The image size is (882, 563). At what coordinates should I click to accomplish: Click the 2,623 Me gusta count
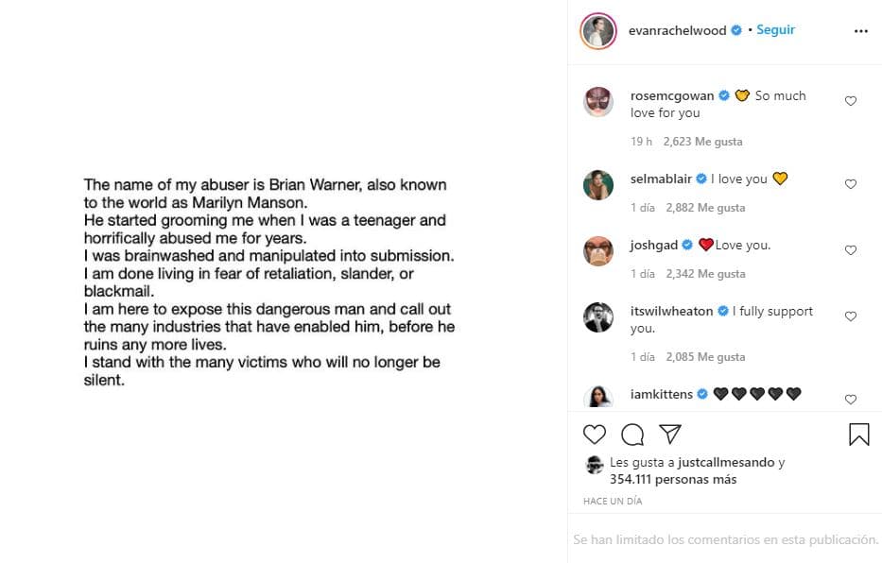[701, 141]
